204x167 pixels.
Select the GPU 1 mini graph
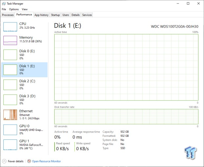[x=10, y=145]
